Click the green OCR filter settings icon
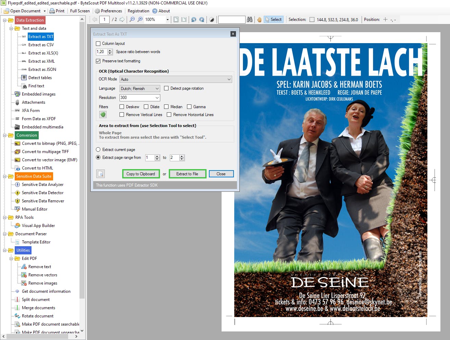The width and height of the screenshot is (450, 340). click(x=103, y=114)
